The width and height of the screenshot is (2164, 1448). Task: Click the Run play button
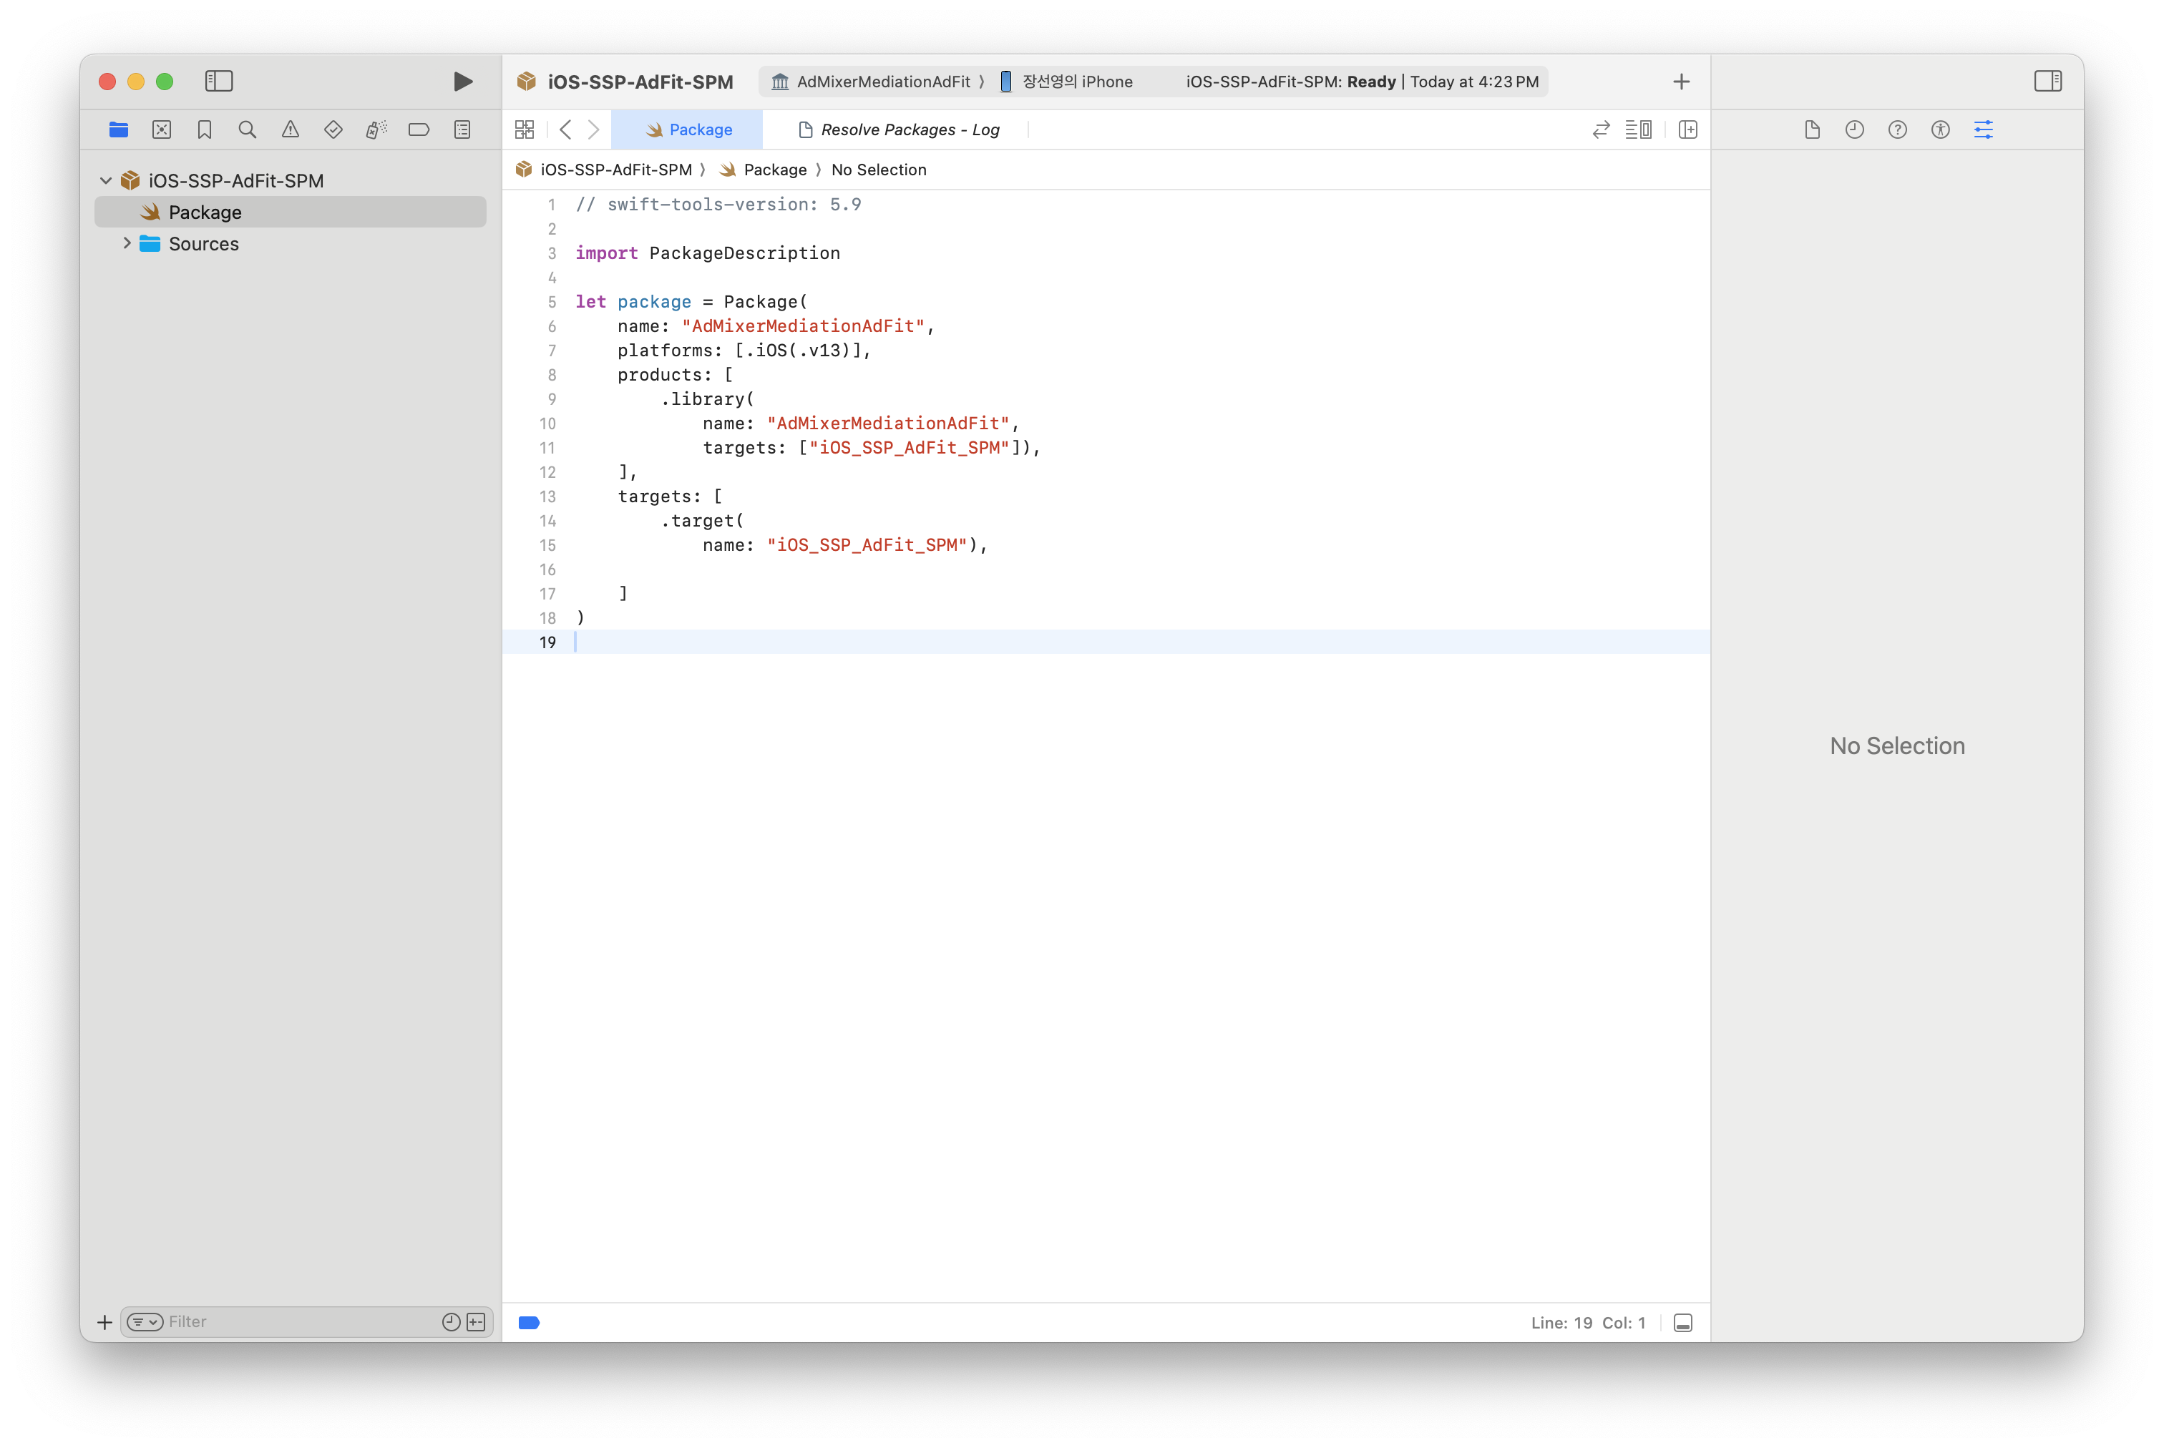[x=463, y=82]
